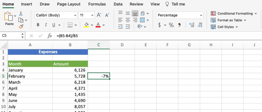Click the cancel X formula button

(31, 36)
